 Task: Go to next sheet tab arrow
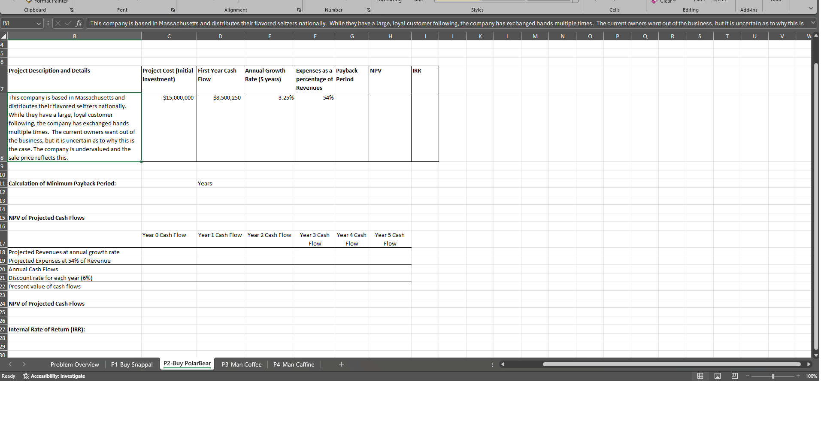(24, 364)
